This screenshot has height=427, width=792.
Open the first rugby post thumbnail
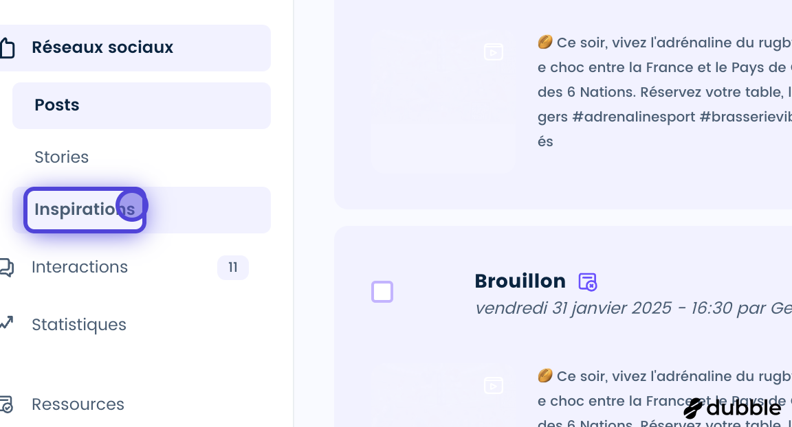click(443, 101)
